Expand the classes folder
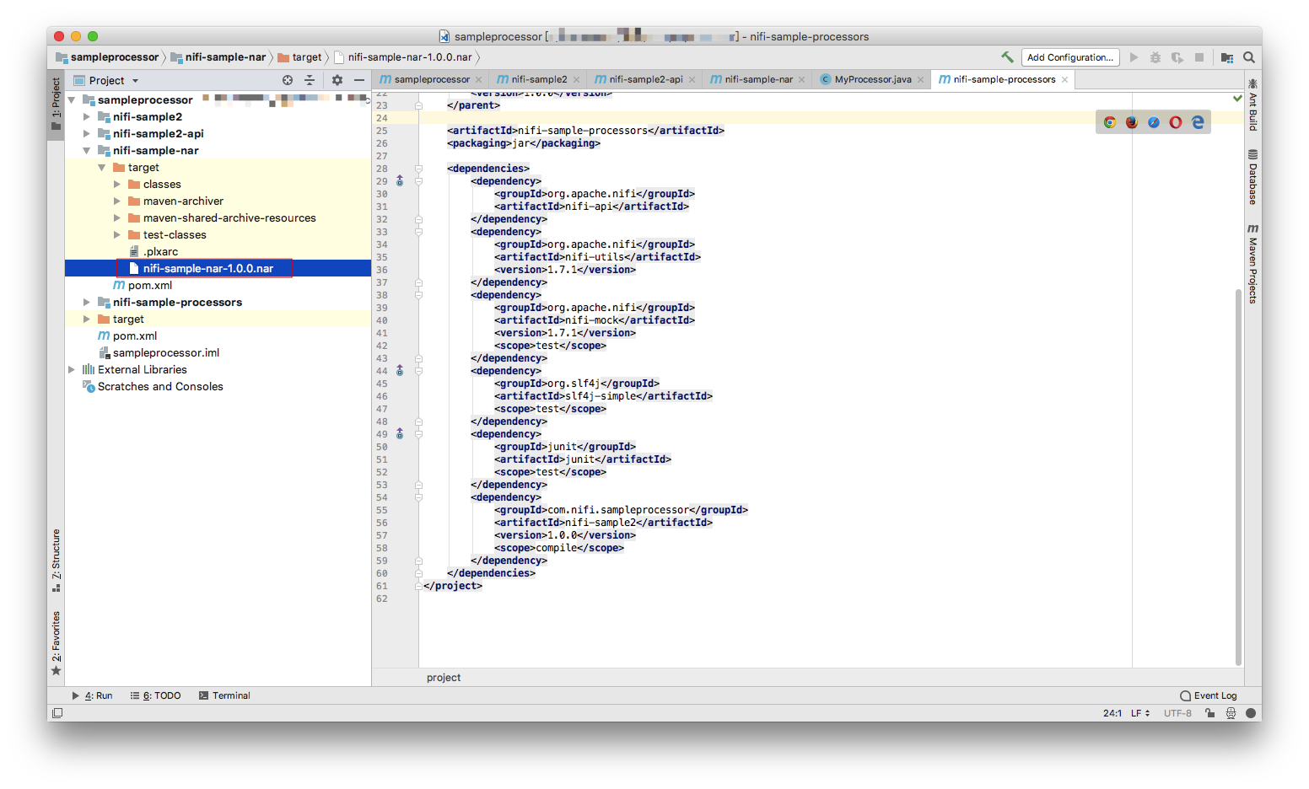The height and width of the screenshot is (789, 1309). 117,185
